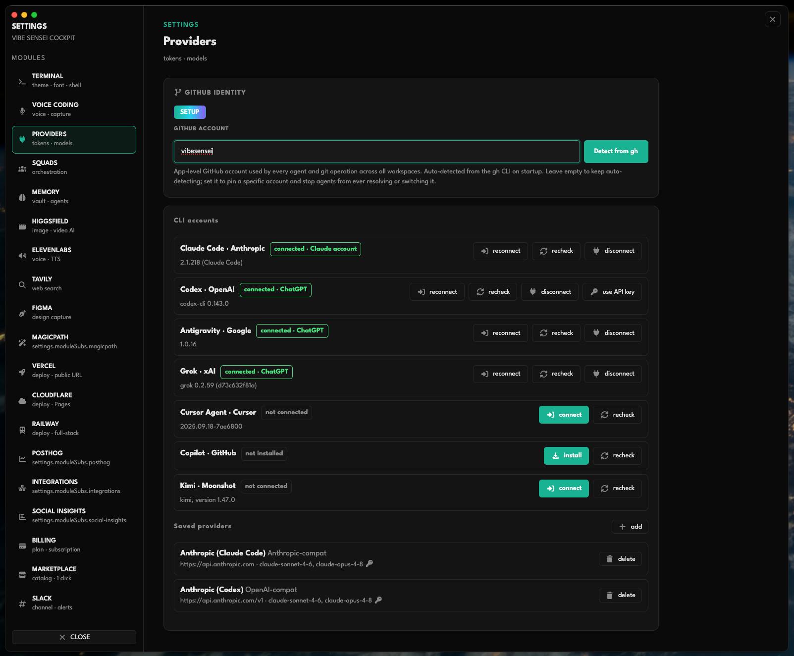Recheck Antigravity Google status
Viewport: 794px width, 656px height.
pyautogui.click(x=556, y=333)
